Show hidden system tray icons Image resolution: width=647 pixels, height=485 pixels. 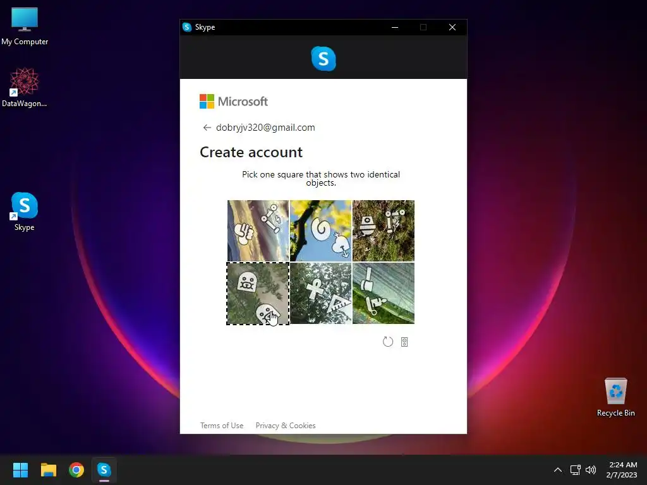click(x=557, y=470)
